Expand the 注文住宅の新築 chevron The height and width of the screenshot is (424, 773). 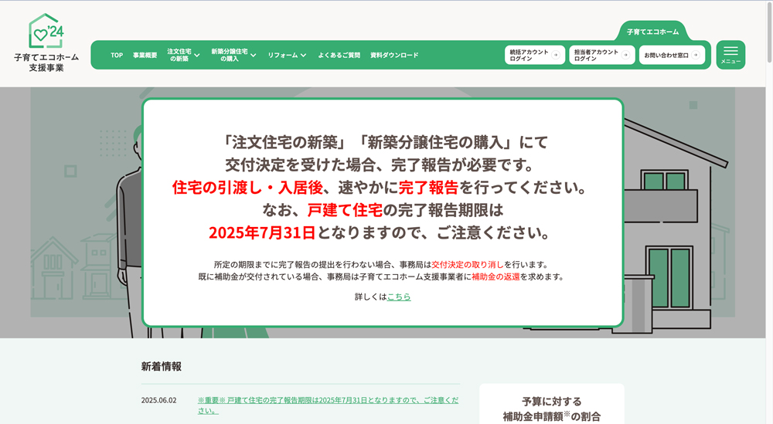pyautogui.click(x=197, y=56)
